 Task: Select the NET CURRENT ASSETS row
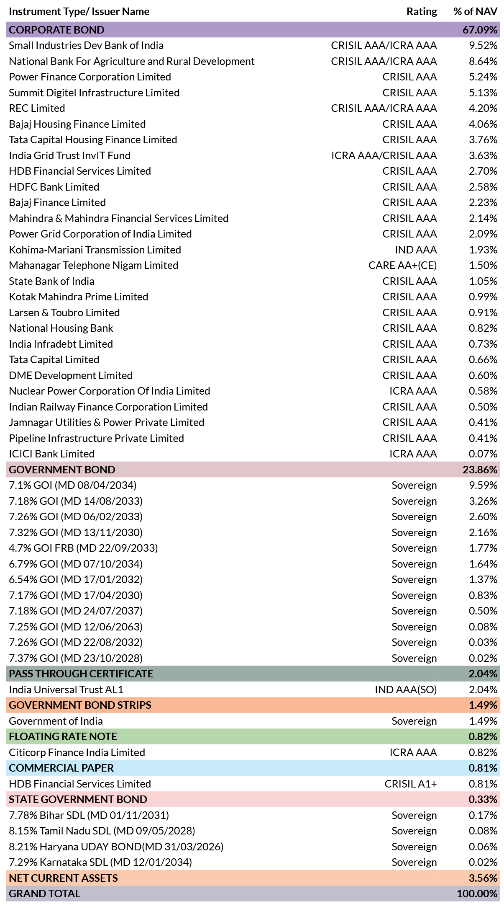tap(253, 878)
